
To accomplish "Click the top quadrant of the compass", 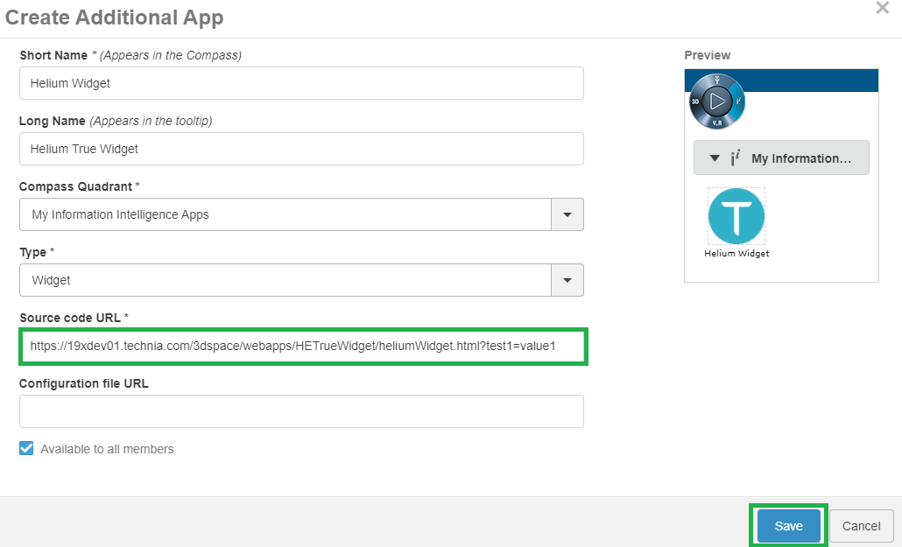I will [x=717, y=81].
